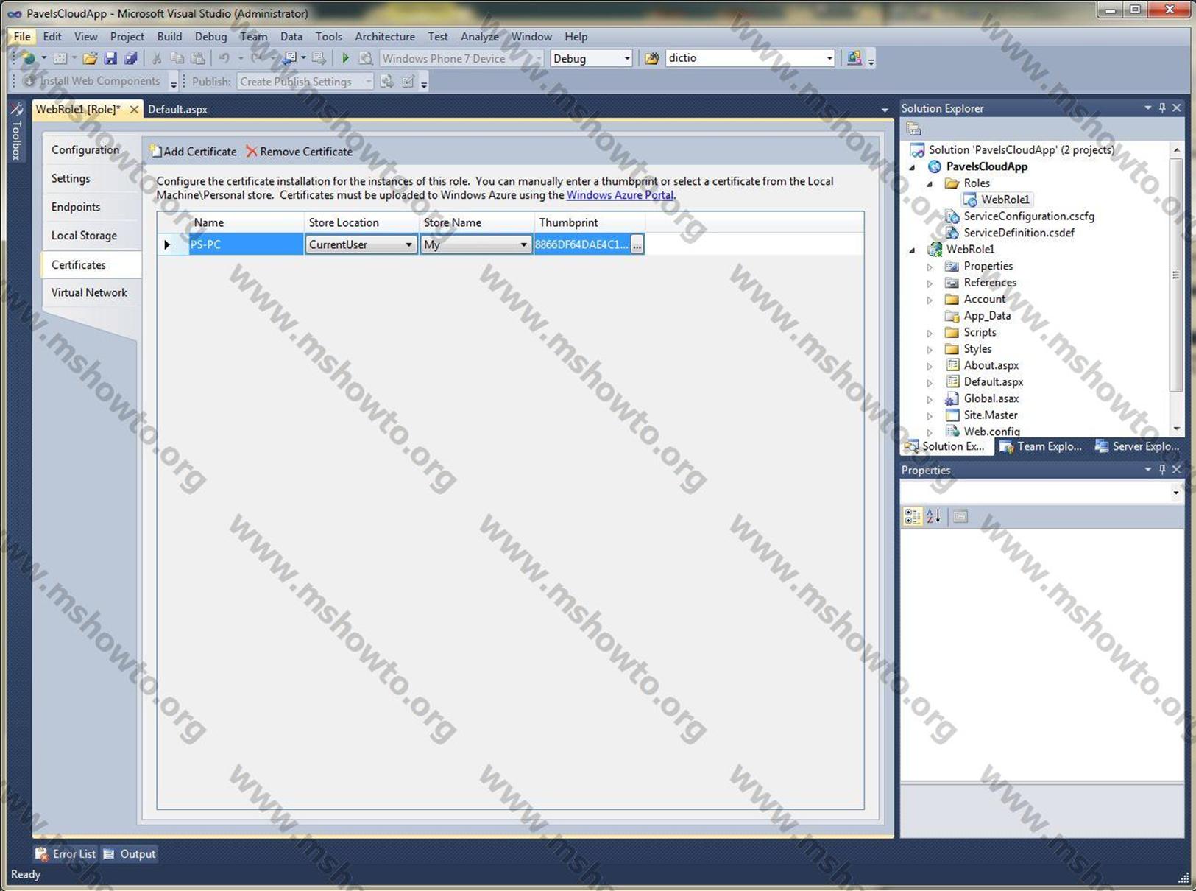This screenshot has width=1196, height=891.
Task: Open the File menu
Action: coord(22,37)
